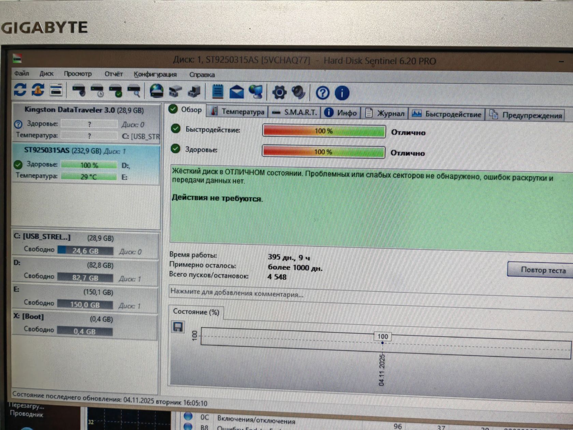Viewport: 573px width, 430px height.
Task: Switch to the Температура tab
Action: pos(237,111)
